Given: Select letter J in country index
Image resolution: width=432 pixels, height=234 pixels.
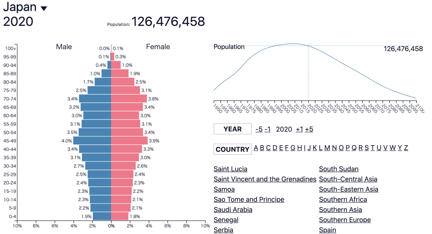Looking at the screenshot, I should 309,148.
